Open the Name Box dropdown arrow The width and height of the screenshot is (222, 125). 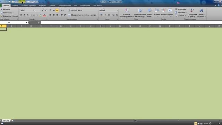click(x=27, y=23)
